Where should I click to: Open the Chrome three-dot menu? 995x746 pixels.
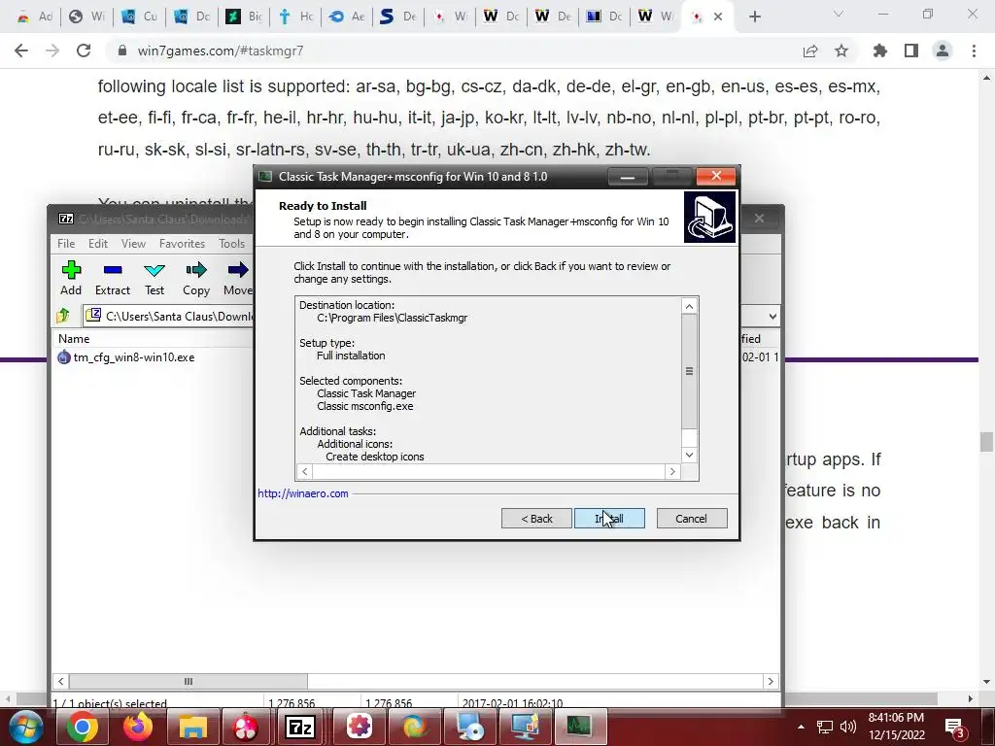pyautogui.click(x=974, y=51)
